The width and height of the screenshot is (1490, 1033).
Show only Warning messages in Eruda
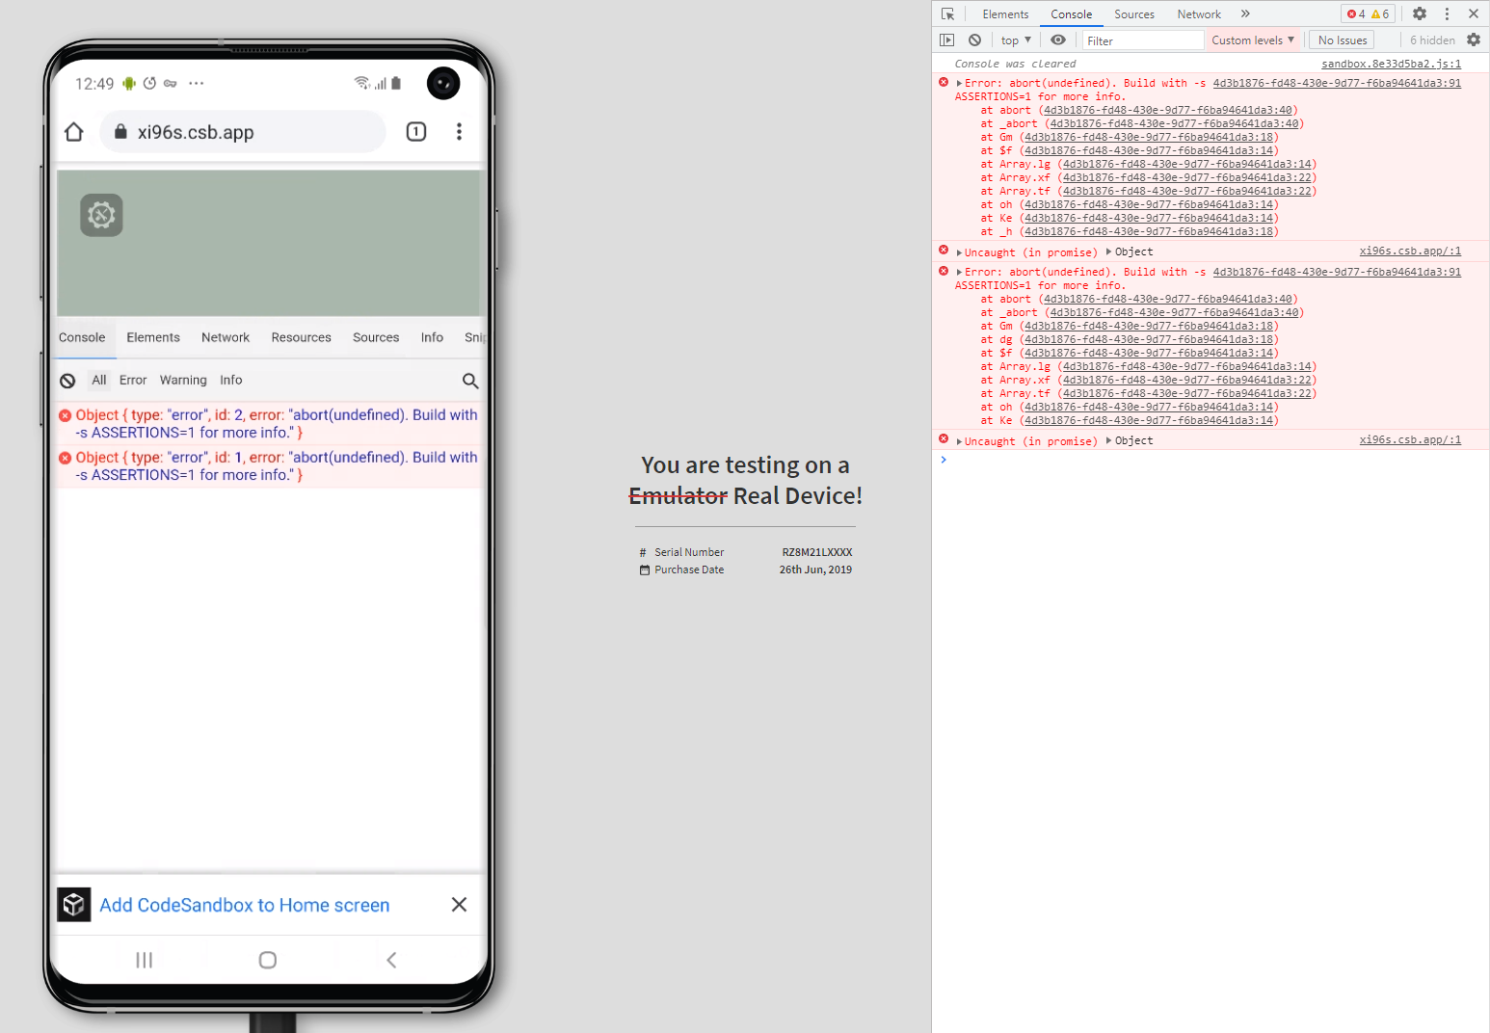182,380
